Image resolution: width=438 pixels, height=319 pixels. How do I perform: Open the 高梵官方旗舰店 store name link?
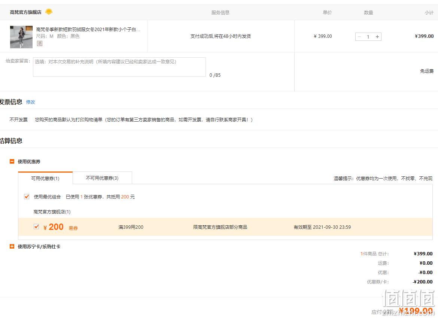click(26, 12)
